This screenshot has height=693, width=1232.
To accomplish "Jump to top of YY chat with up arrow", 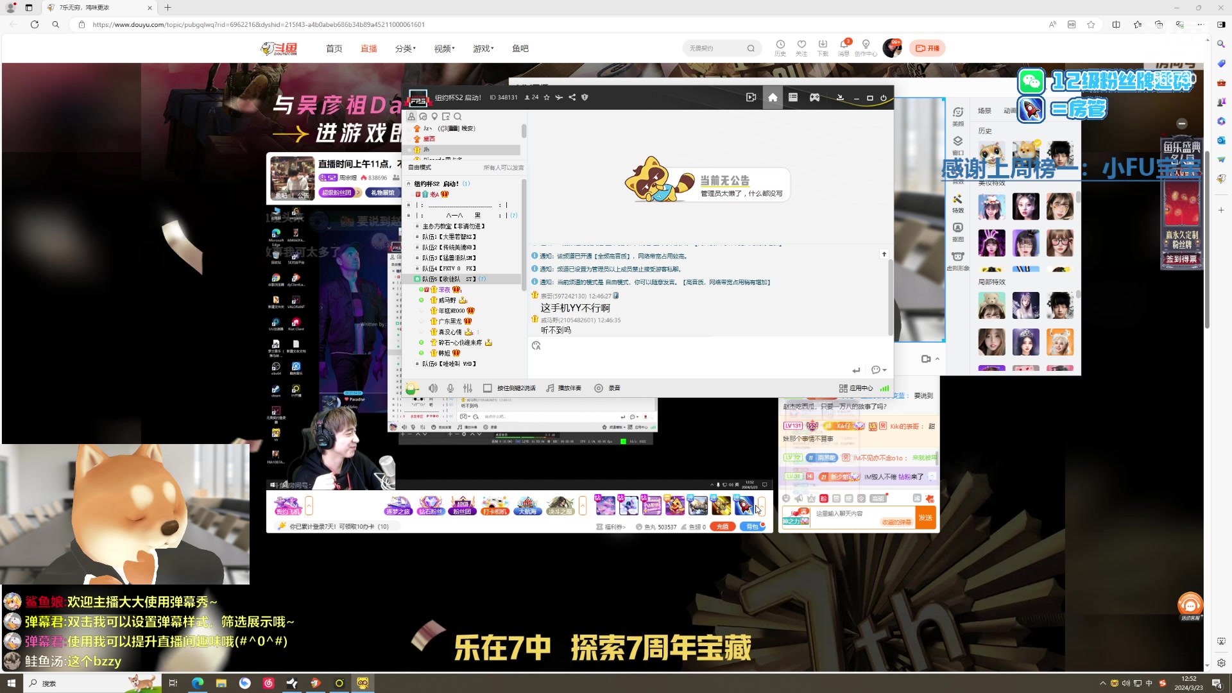I will coord(884,255).
